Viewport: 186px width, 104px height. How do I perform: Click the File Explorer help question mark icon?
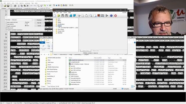coord(135,42)
